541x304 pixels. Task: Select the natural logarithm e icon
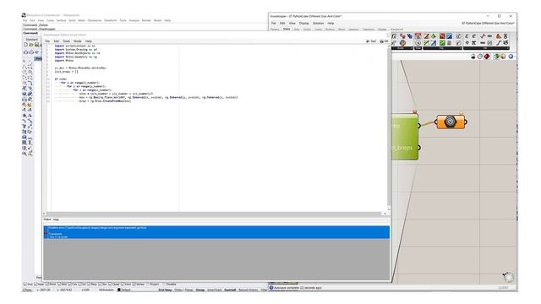point(473,36)
